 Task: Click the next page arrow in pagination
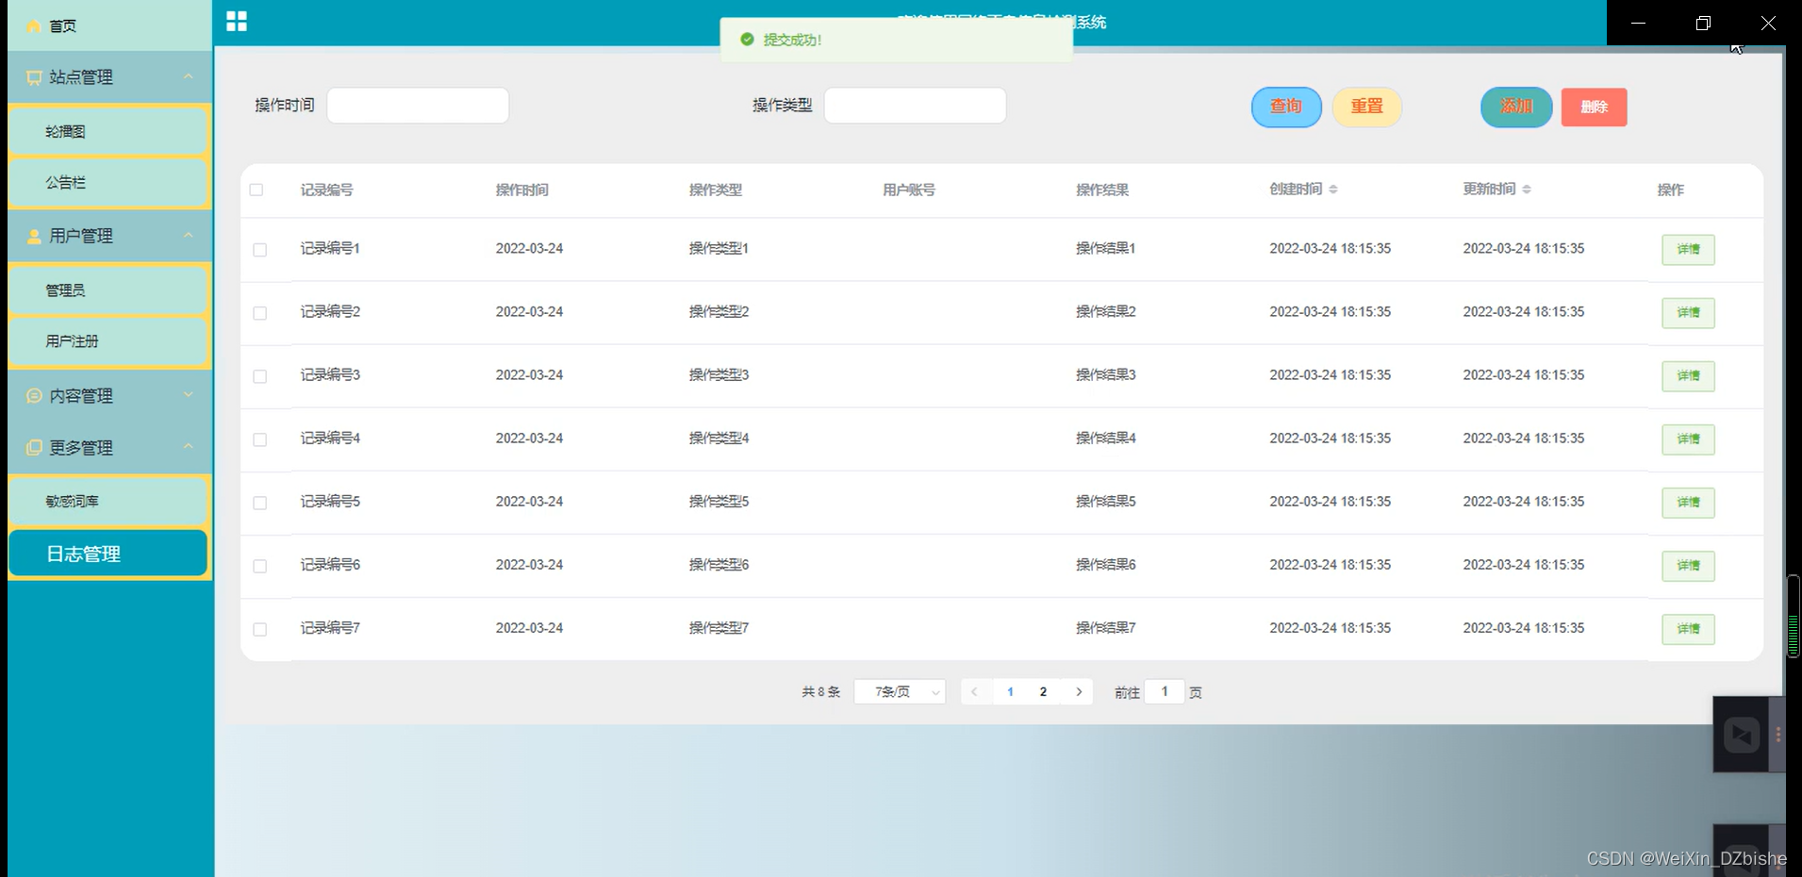tap(1079, 691)
